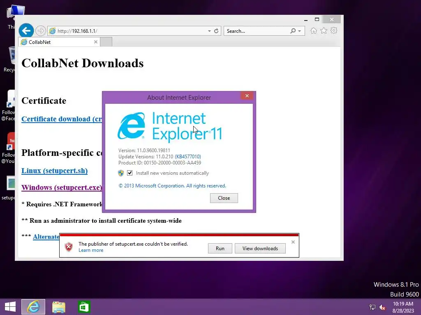Select the Follow @Facebook desktop shortcut
421x315 pixels.
pyautogui.click(x=9, y=105)
